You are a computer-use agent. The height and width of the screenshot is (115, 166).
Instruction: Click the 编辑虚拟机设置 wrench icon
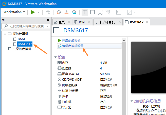point(60,46)
